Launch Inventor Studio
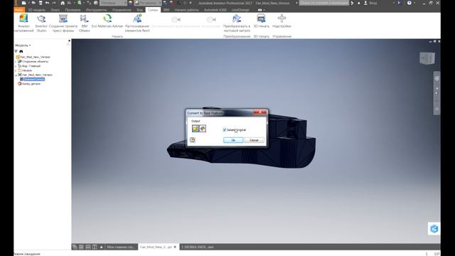 (x=41, y=23)
